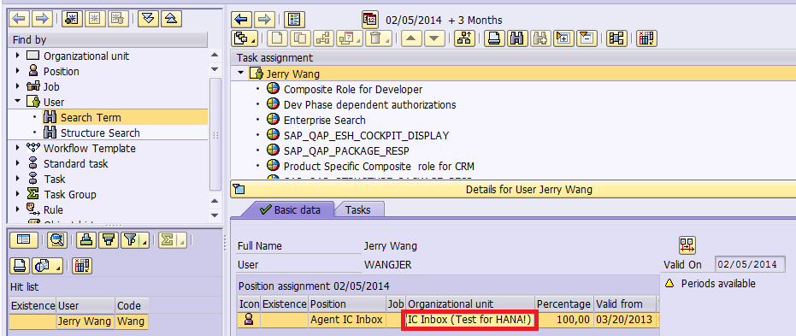Image resolution: width=796 pixels, height=336 pixels.
Task: Sort hit list in ascending order
Action: [x=85, y=240]
